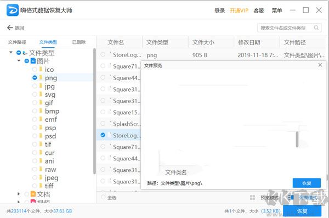Collapse the 图片 tree node
This screenshot has width=329, height=218.
coord(19,60)
